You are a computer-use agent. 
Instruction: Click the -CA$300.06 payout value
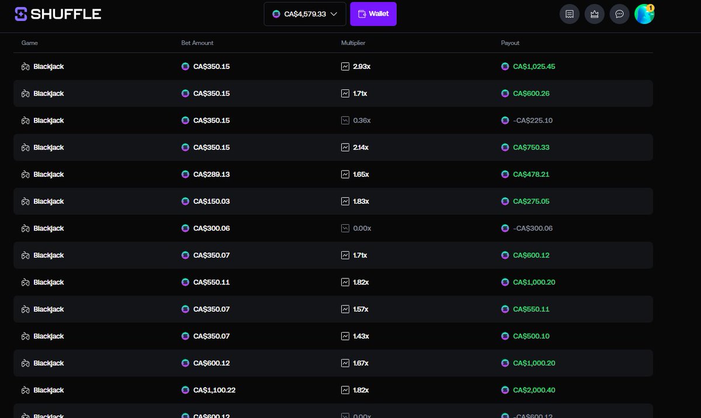[533, 228]
